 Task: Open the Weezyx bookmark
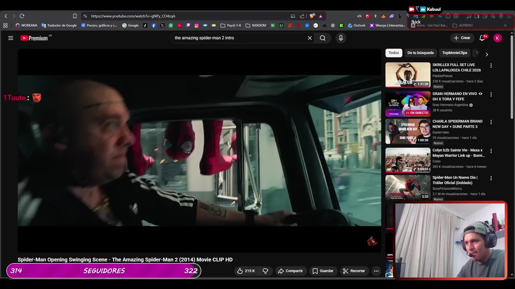click(388, 25)
